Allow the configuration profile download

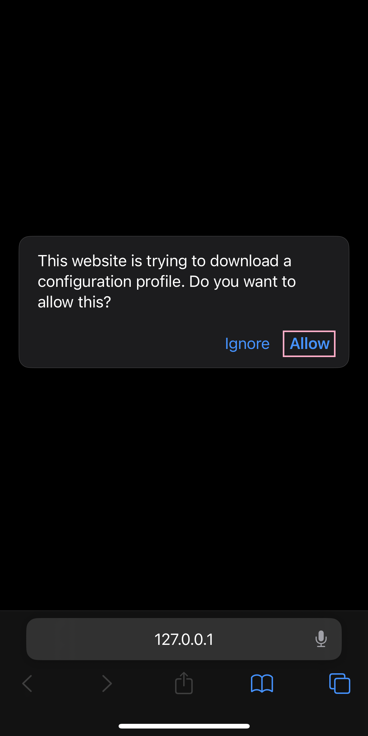click(x=309, y=344)
